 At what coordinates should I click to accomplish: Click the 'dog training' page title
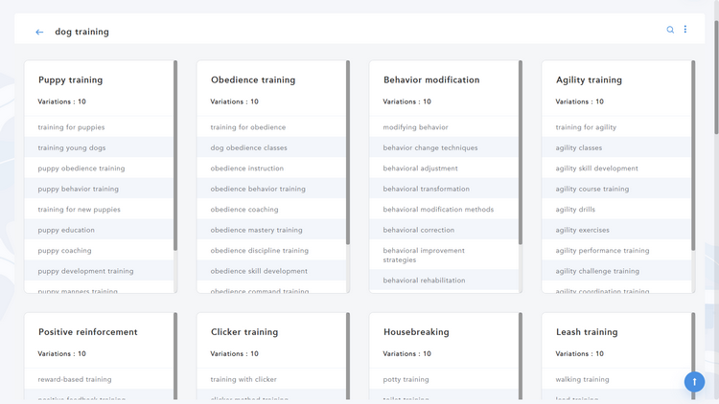(x=82, y=32)
